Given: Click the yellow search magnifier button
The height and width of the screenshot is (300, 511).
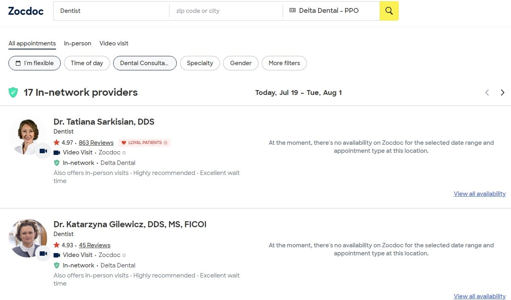Looking at the screenshot, I should 389,11.
